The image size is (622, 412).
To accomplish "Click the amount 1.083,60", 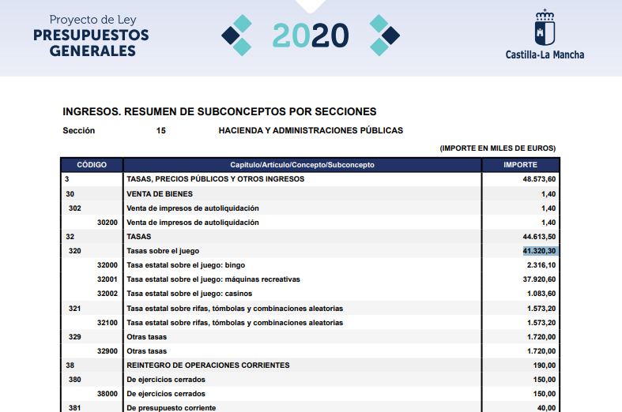I will [541, 294].
